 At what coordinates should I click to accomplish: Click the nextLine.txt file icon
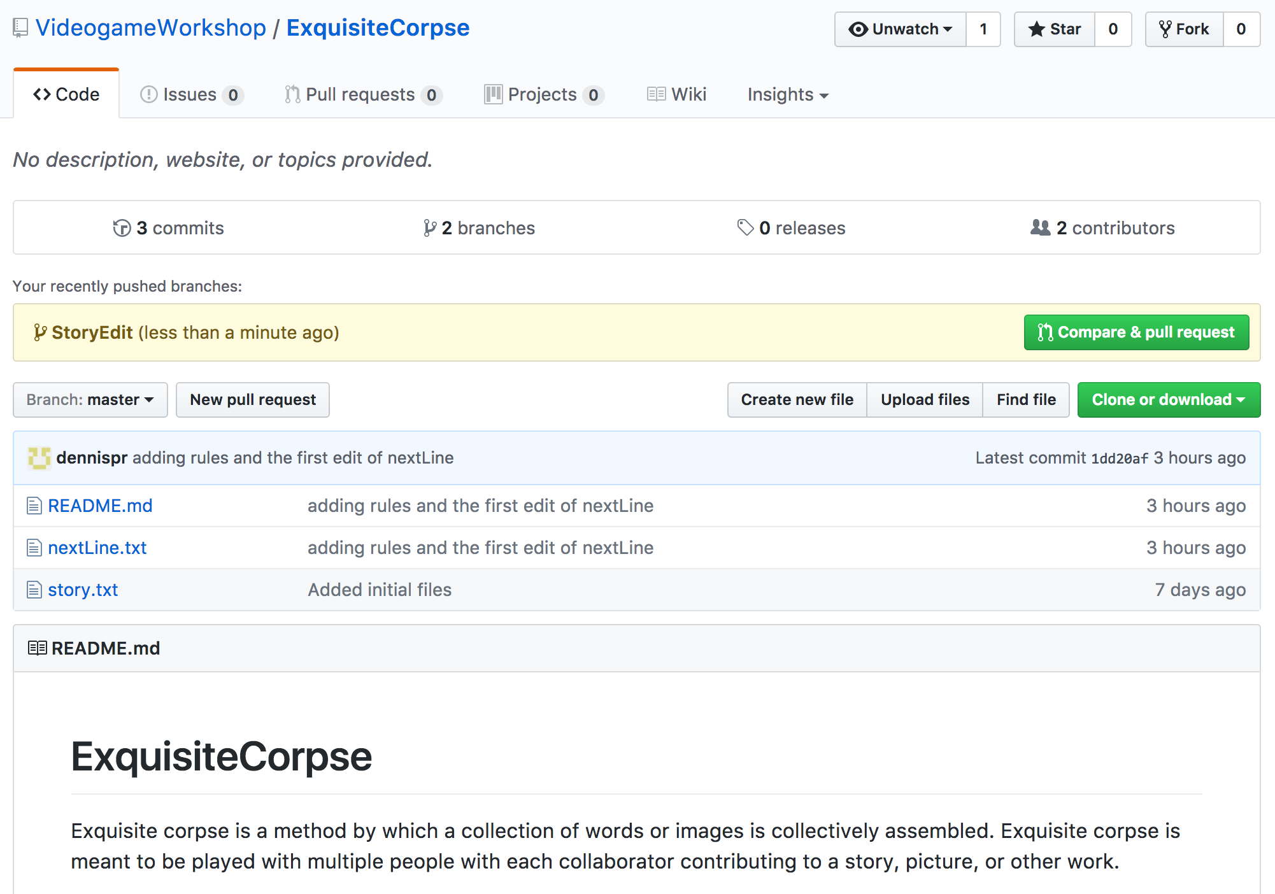coord(34,548)
